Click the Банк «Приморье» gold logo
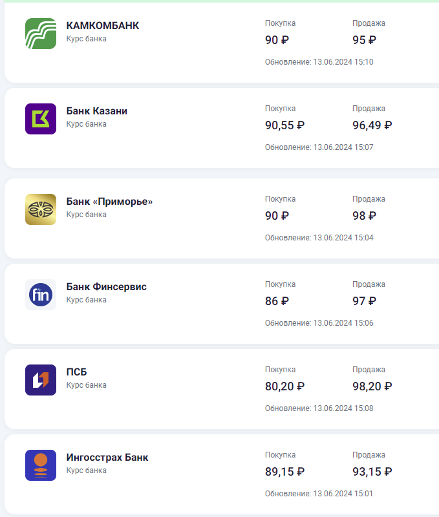439x517 pixels. click(x=41, y=209)
